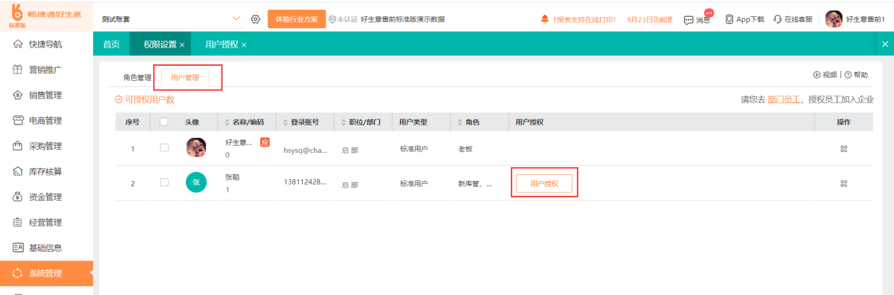Screen dimensions: 894x295
Task: Click the App下载 phone icon
Action: tap(729, 19)
